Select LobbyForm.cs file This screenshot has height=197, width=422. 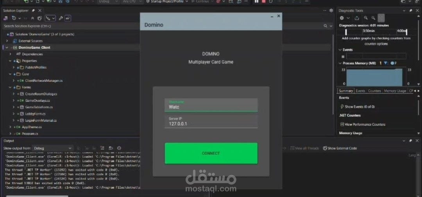pyautogui.click(x=35, y=114)
